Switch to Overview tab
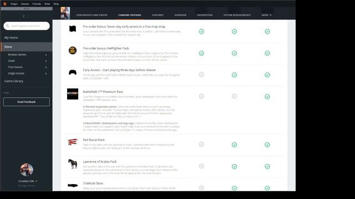Image resolution: width=355 pixels, height=199 pixels. coord(180,15)
